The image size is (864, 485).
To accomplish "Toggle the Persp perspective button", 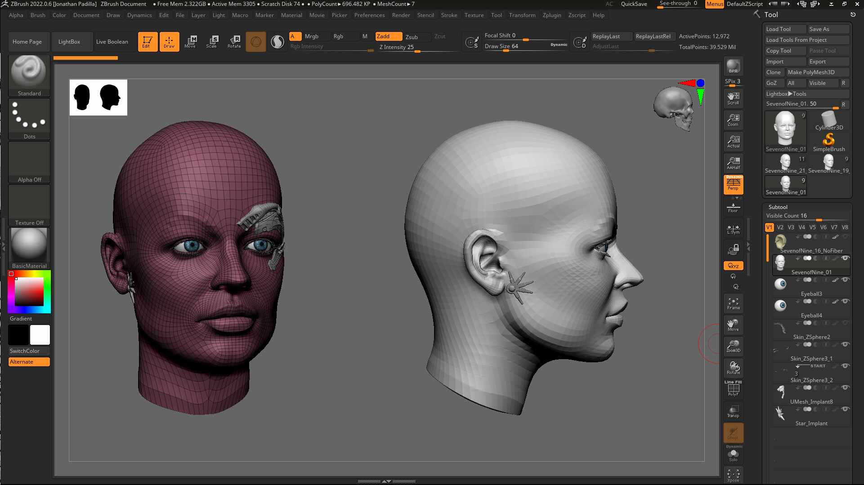I will (x=733, y=184).
